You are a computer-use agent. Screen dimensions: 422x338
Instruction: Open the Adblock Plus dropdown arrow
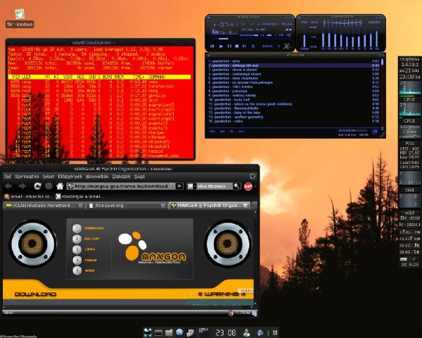[x=255, y=186]
